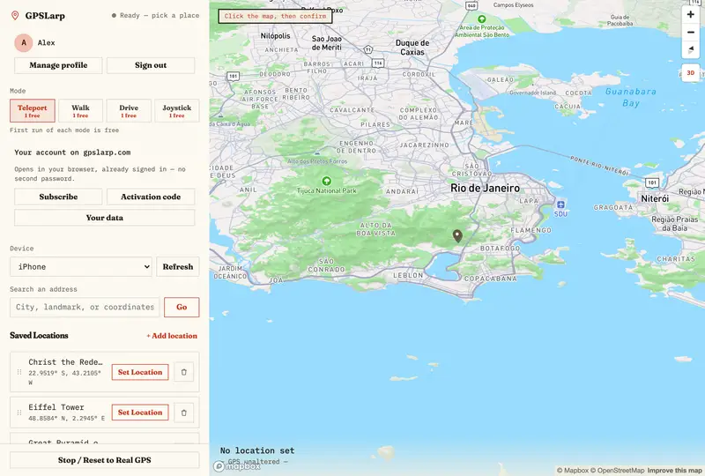Click the Flamengo map label
Viewport: 705px width, 476px height.
tap(531, 230)
